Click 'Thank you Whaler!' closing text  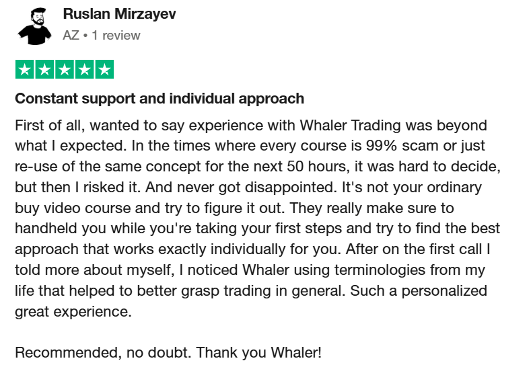[x=258, y=352]
